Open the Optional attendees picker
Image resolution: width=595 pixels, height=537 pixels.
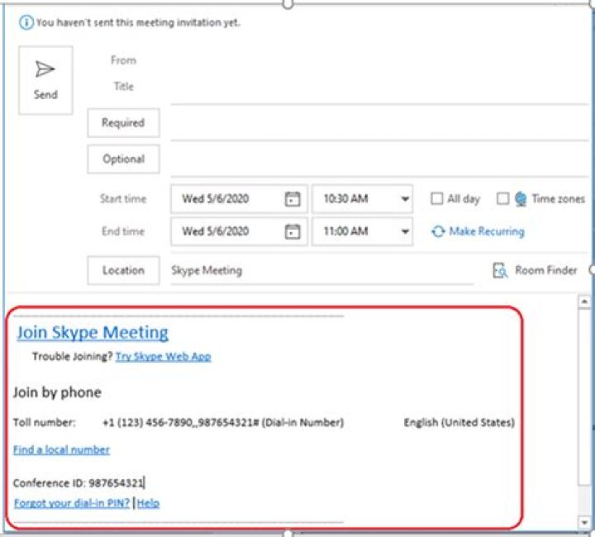[x=123, y=159]
